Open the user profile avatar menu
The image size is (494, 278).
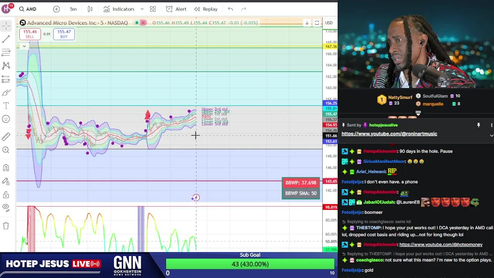[6, 8]
